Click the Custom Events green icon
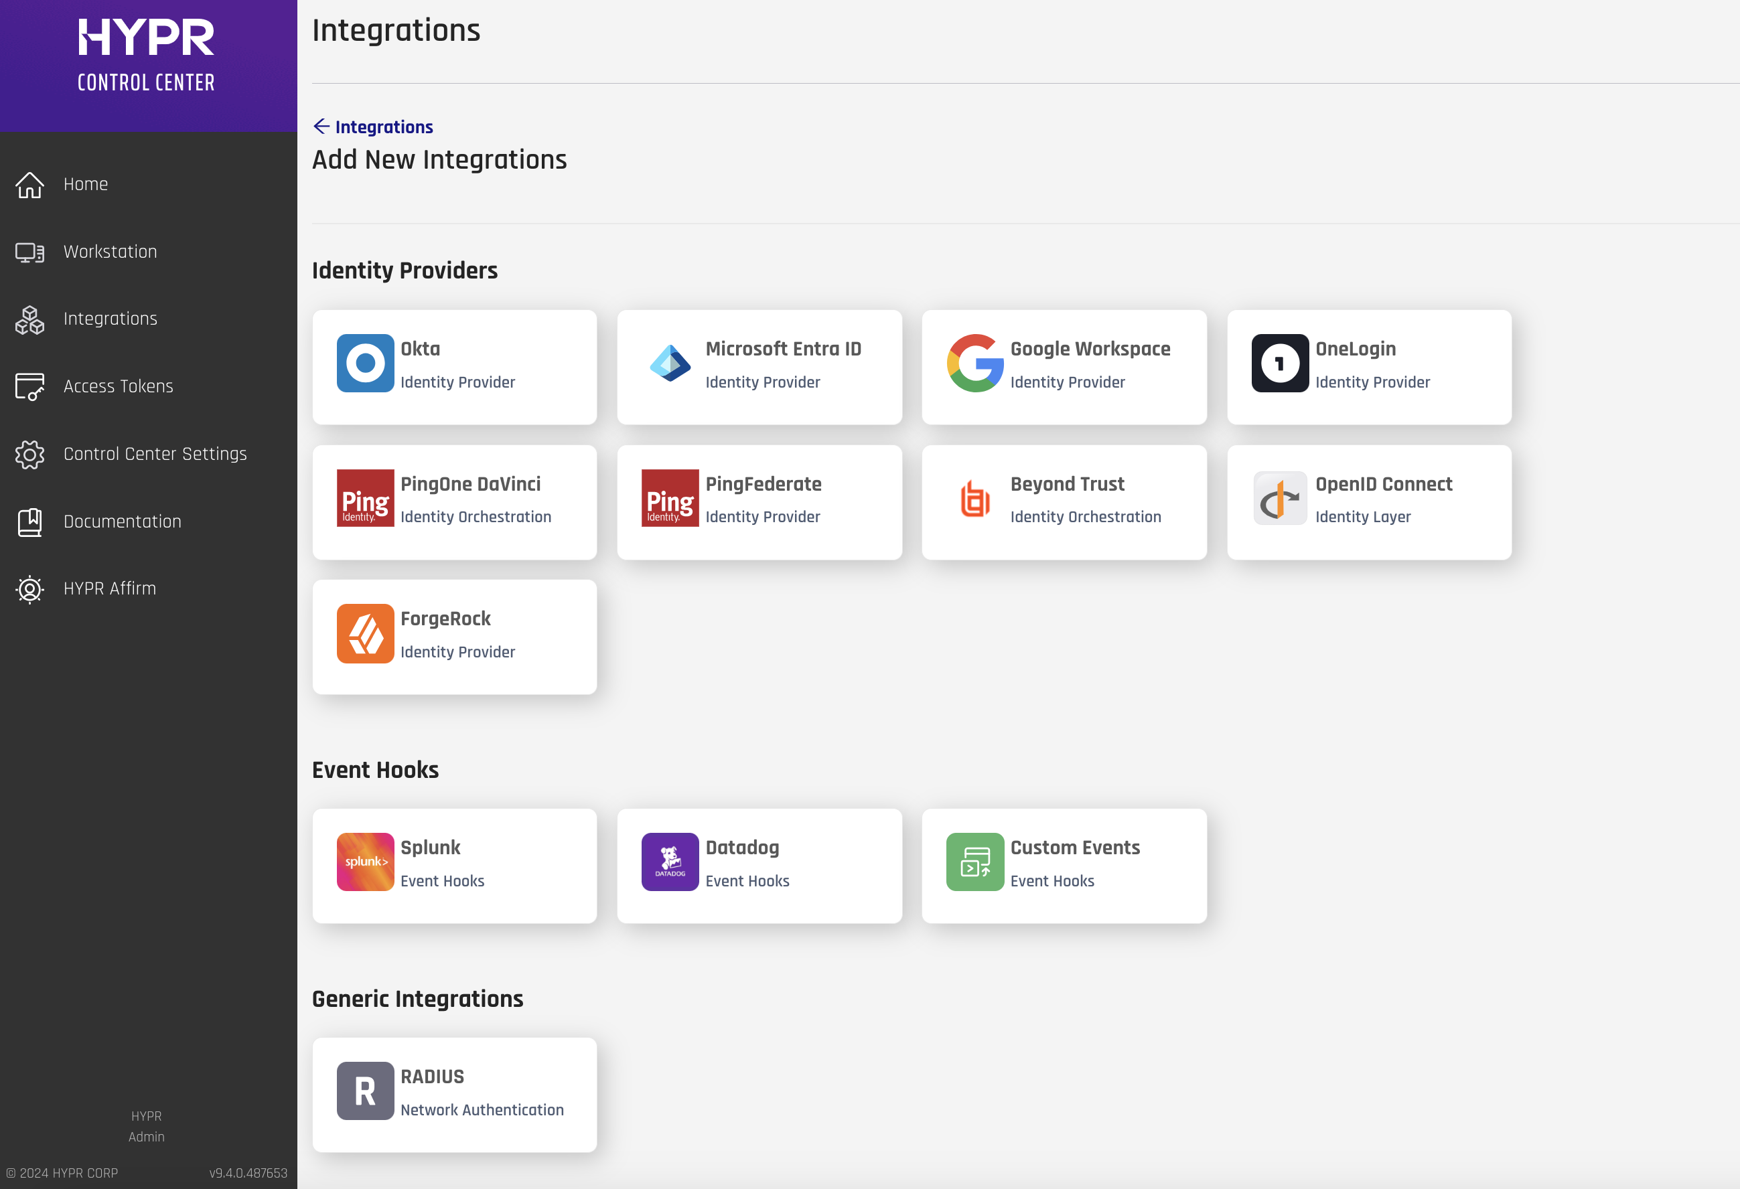 coord(975,862)
